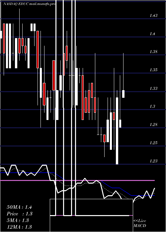Click the 1.35 price axis label
This screenshot has height=232, width=166.
tap(153, 70)
